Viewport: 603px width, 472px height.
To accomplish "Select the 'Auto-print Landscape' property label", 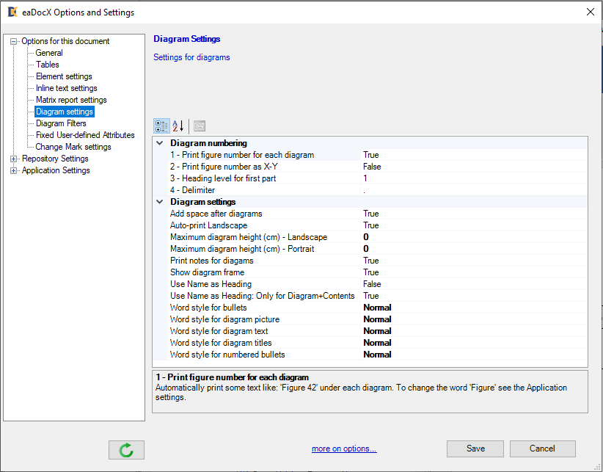I will click(x=209, y=225).
